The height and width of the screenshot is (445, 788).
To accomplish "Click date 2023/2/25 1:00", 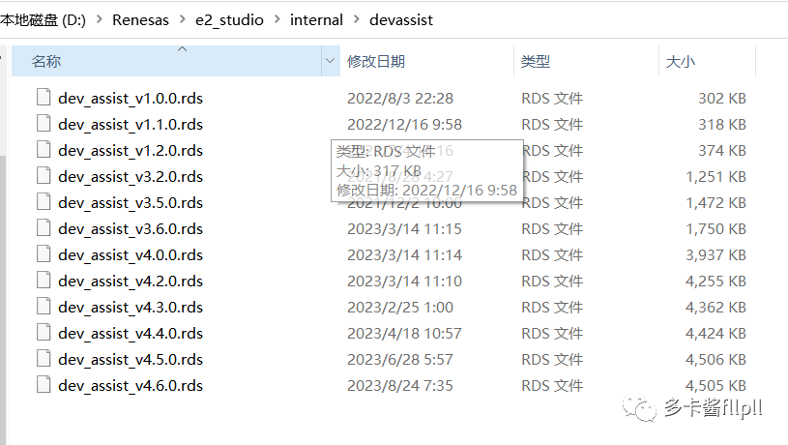I will pyautogui.click(x=400, y=308).
